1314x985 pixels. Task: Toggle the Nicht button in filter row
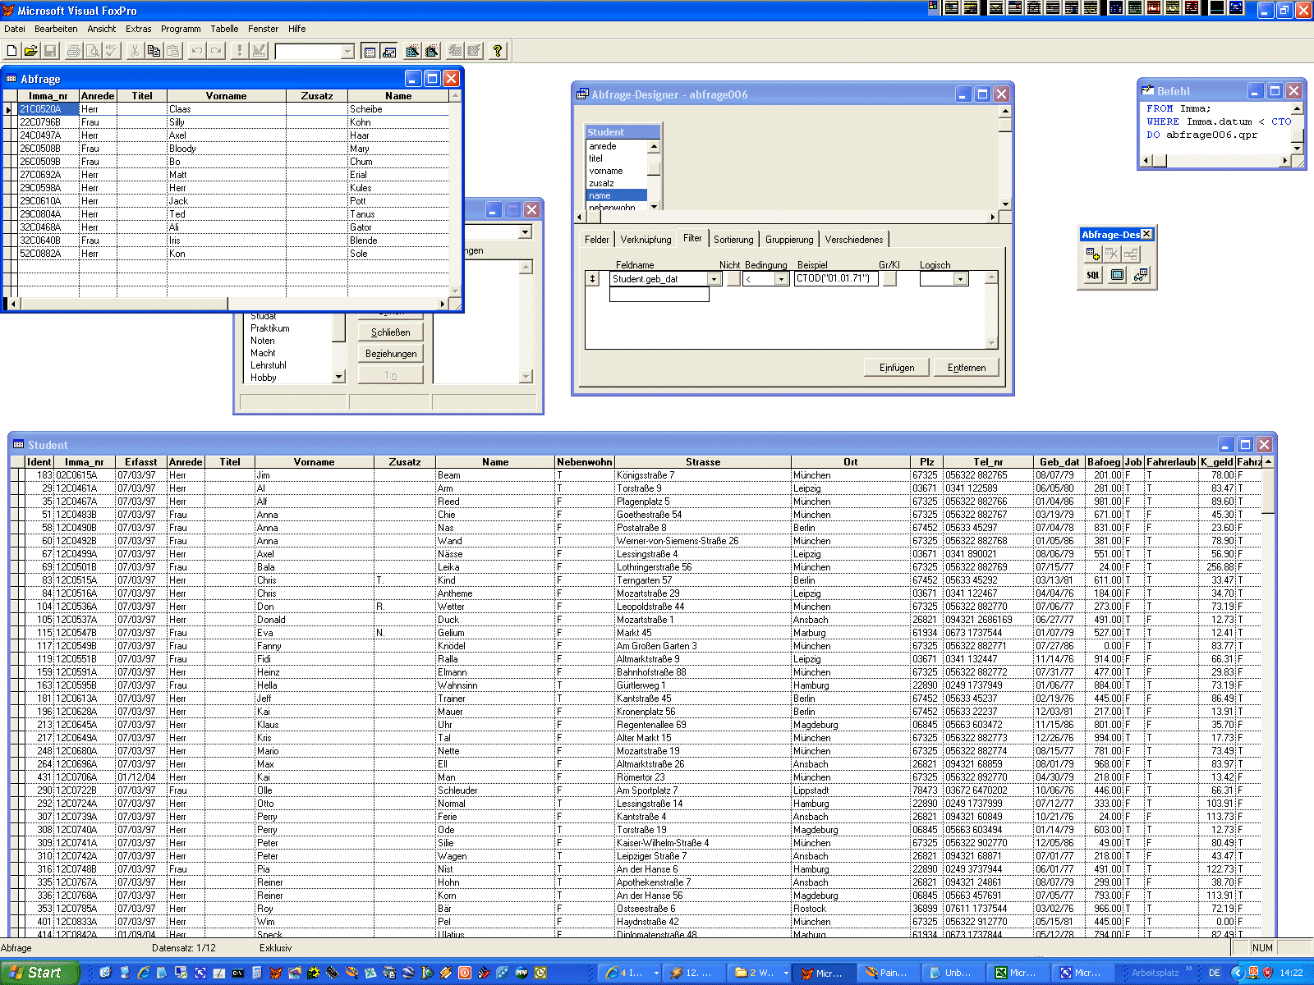coord(733,279)
